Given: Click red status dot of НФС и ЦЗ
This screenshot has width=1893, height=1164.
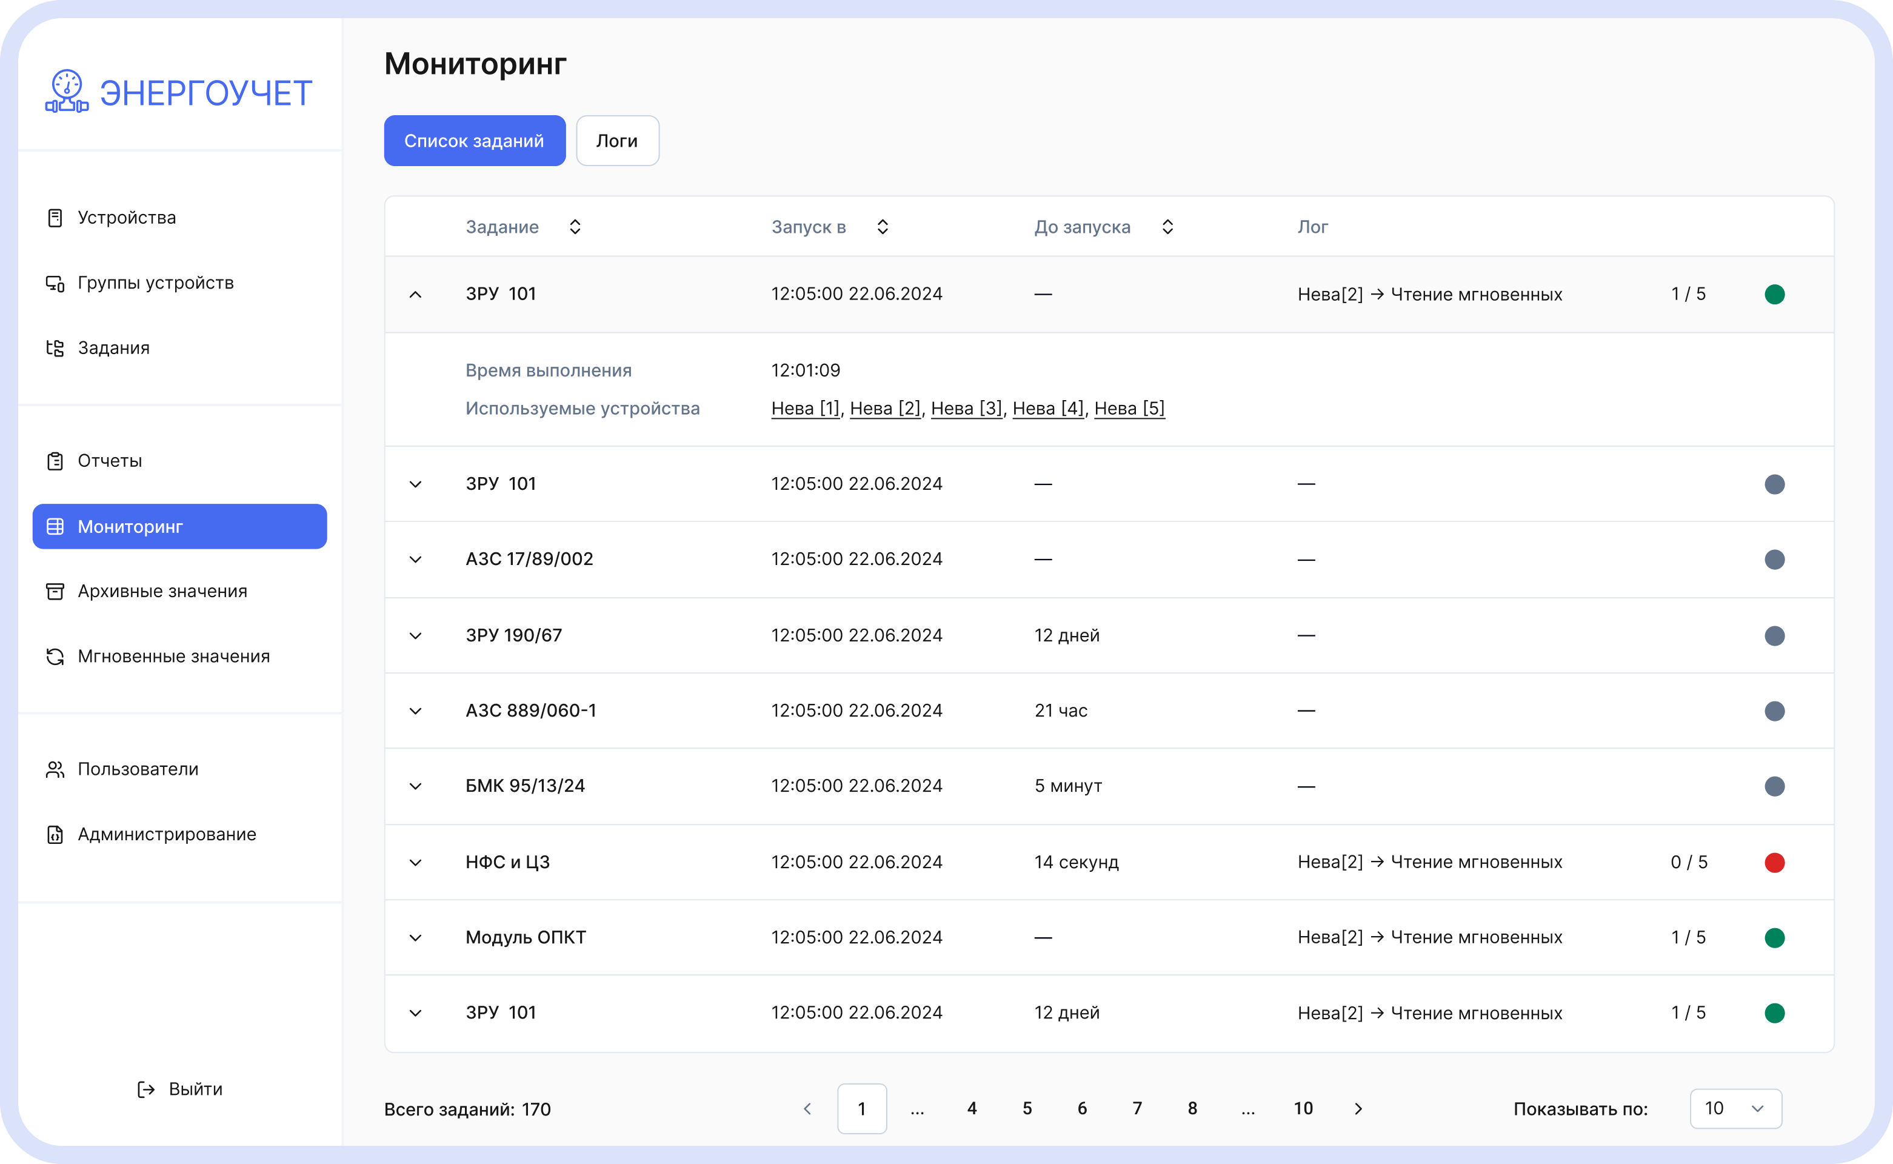Looking at the screenshot, I should (1774, 862).
